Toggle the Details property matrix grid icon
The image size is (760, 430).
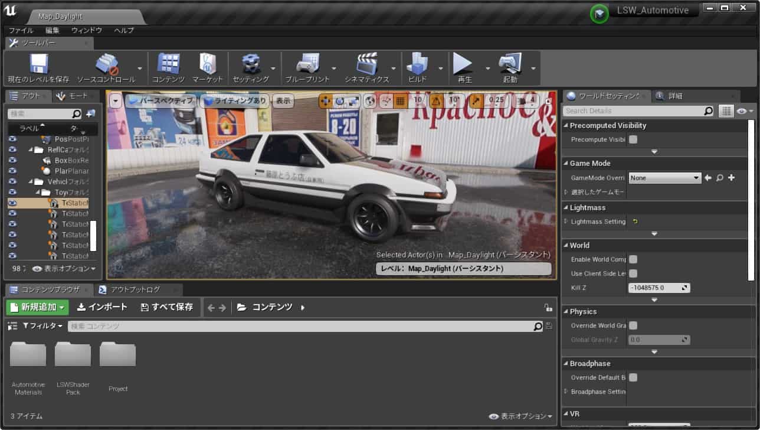pos(726,111)
